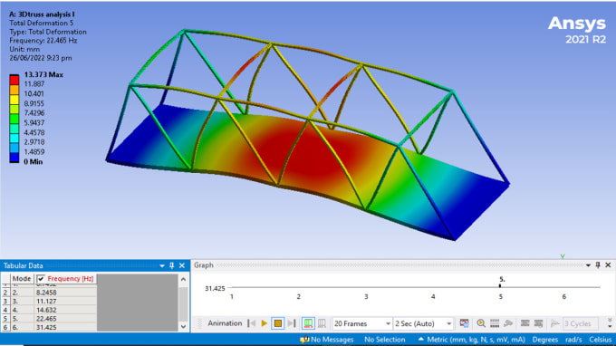The width and height of the screenshot is (616, 346).
Task: Play the deformation animation
Action: 265,323
